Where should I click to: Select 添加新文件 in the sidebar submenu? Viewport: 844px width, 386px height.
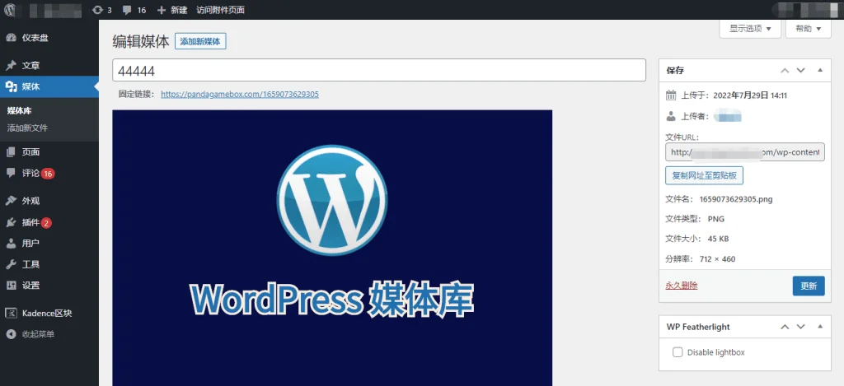(27, 128)
